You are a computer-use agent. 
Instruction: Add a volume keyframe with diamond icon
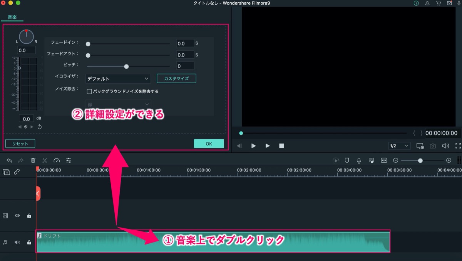click(x=26, y=127)
